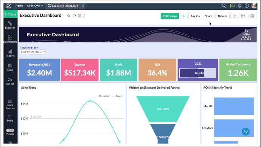261x147 pixels.
Task: Mark dashboard as favorite with star
Action: pyautogui.click(x=68, y=16)
